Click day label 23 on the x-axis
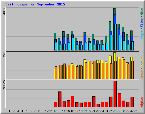Screen dimensions: 145x114 coord(102,111)
